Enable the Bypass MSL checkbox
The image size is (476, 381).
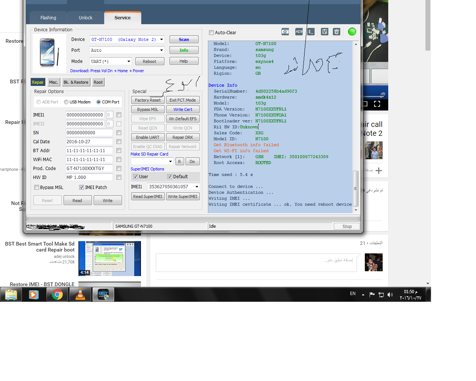coord(36,188)
